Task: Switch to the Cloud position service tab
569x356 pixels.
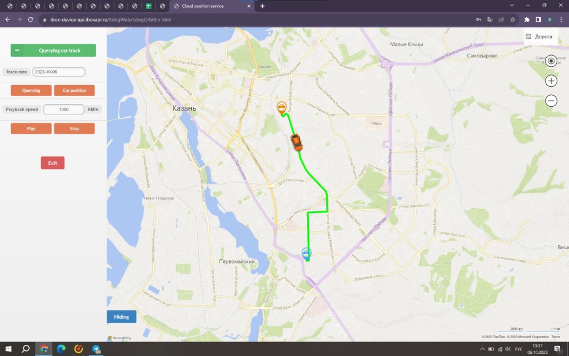Action: pos(211,6)
